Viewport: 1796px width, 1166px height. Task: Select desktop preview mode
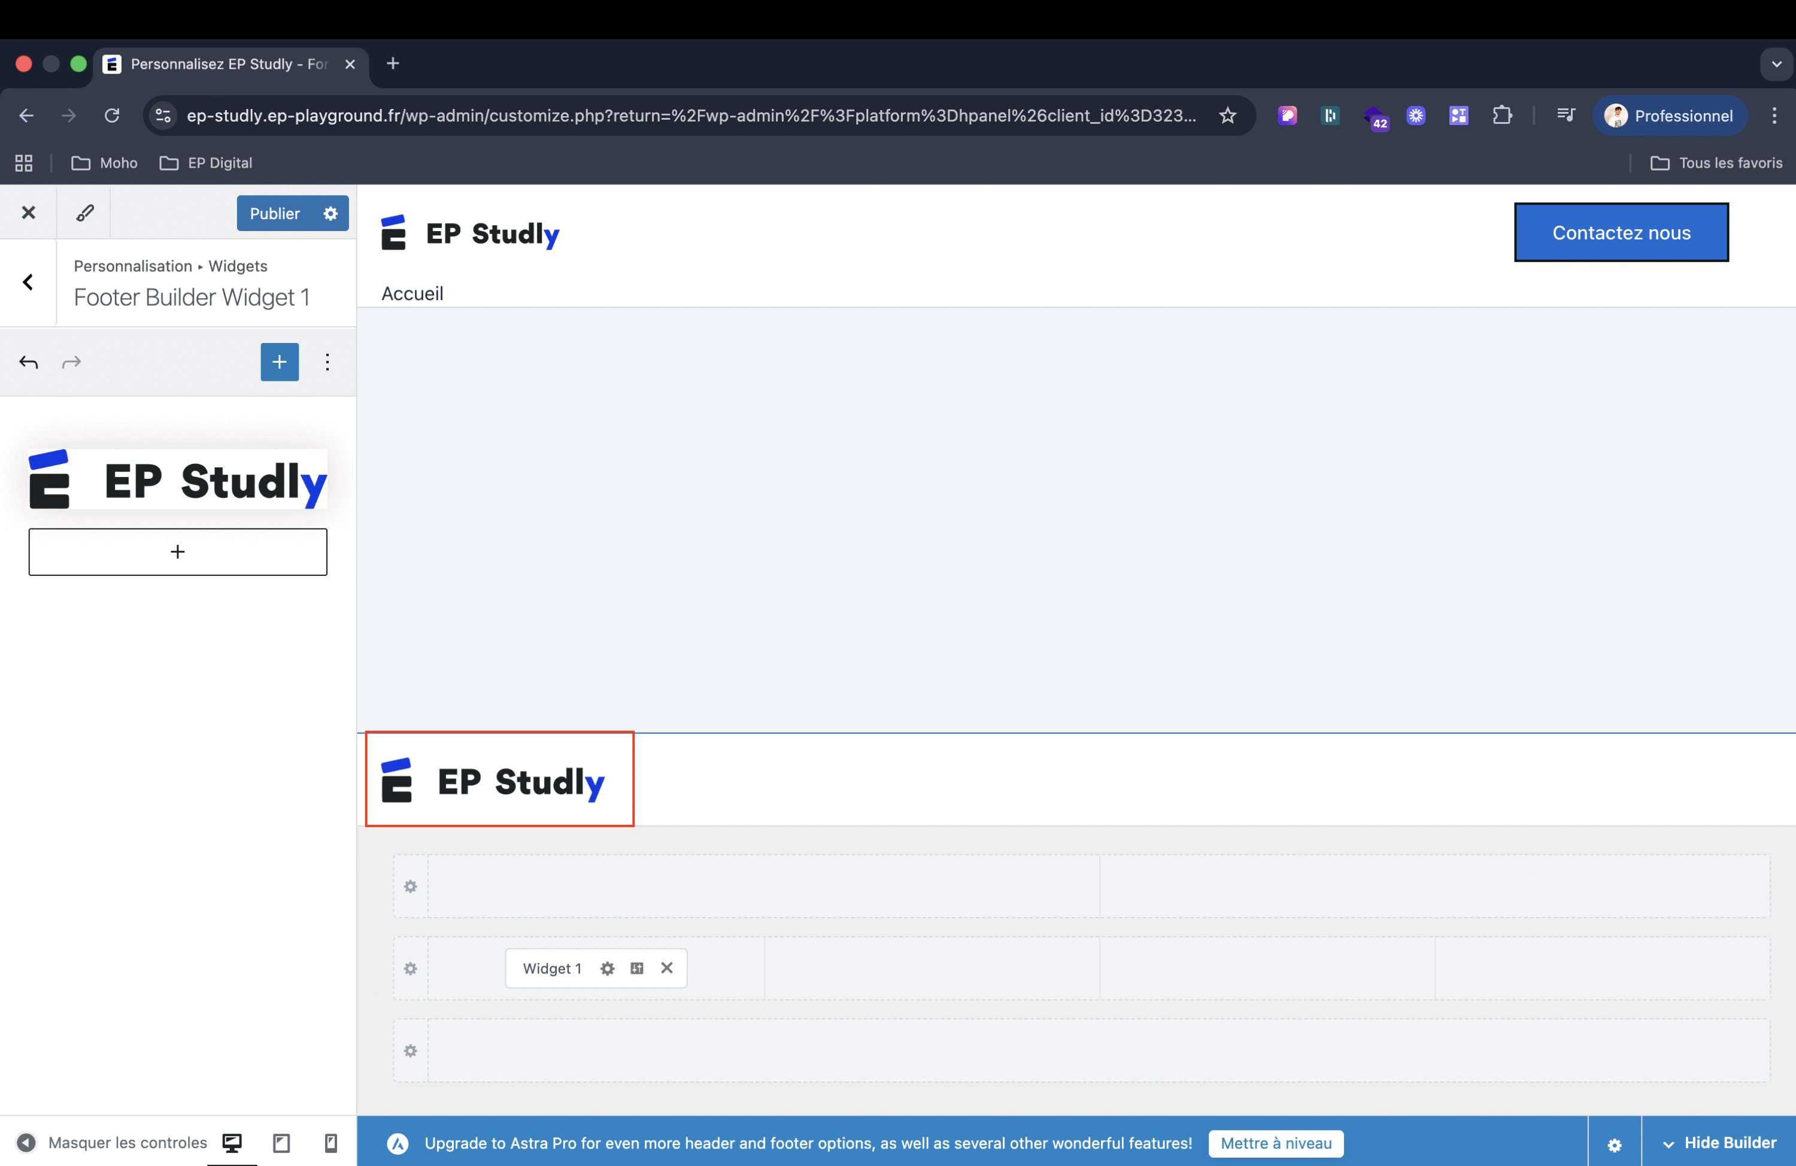click(232, 1143)
